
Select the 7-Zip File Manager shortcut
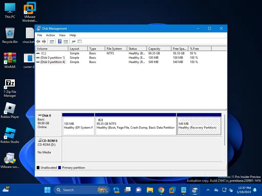10,88
